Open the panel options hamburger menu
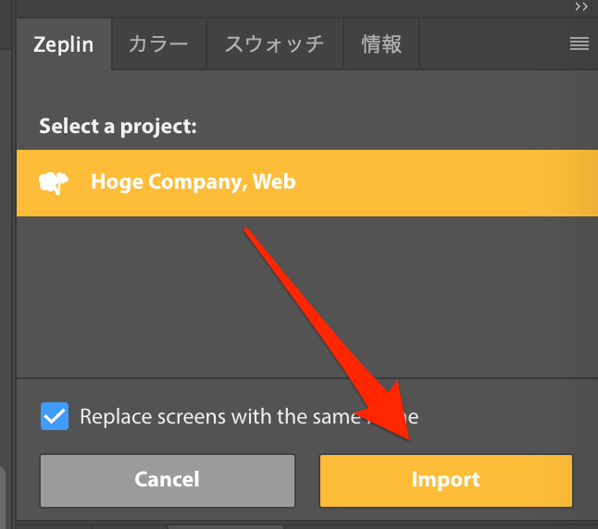 pos(579,43)
